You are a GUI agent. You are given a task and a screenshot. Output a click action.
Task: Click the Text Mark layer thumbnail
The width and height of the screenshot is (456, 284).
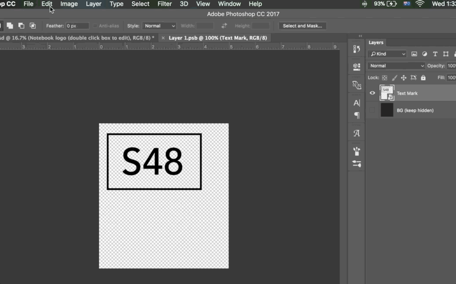[387, 93]
